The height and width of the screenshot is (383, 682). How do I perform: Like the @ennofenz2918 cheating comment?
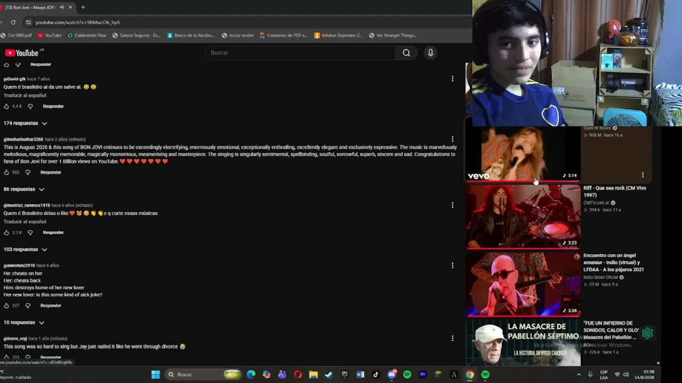tap(6, 305)
